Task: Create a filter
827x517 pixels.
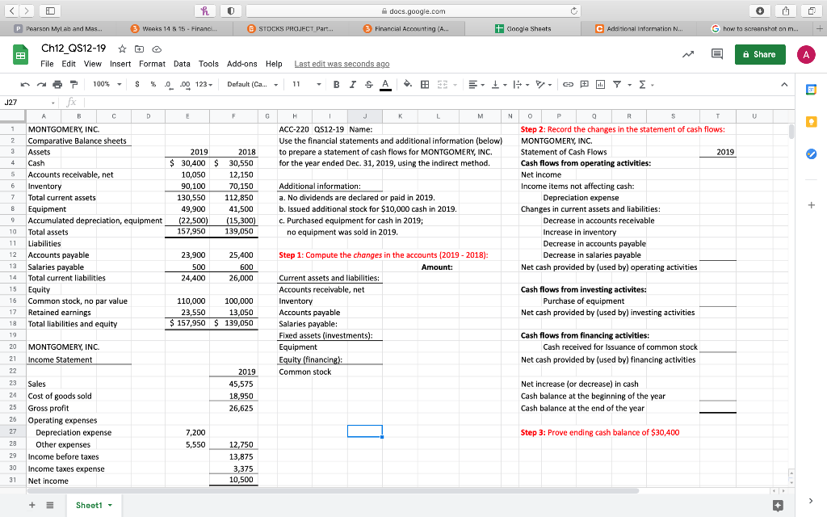Action: [617, 83]
